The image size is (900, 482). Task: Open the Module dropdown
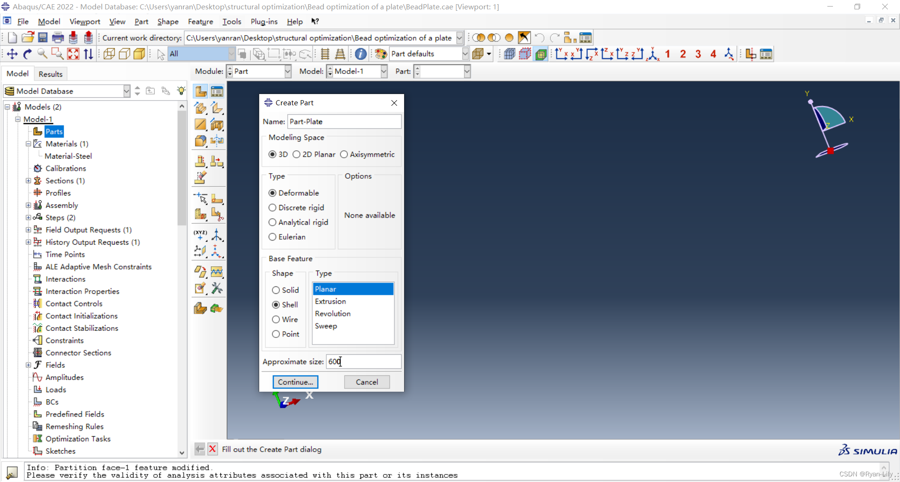pyautogui.click(x=288, y=72)
